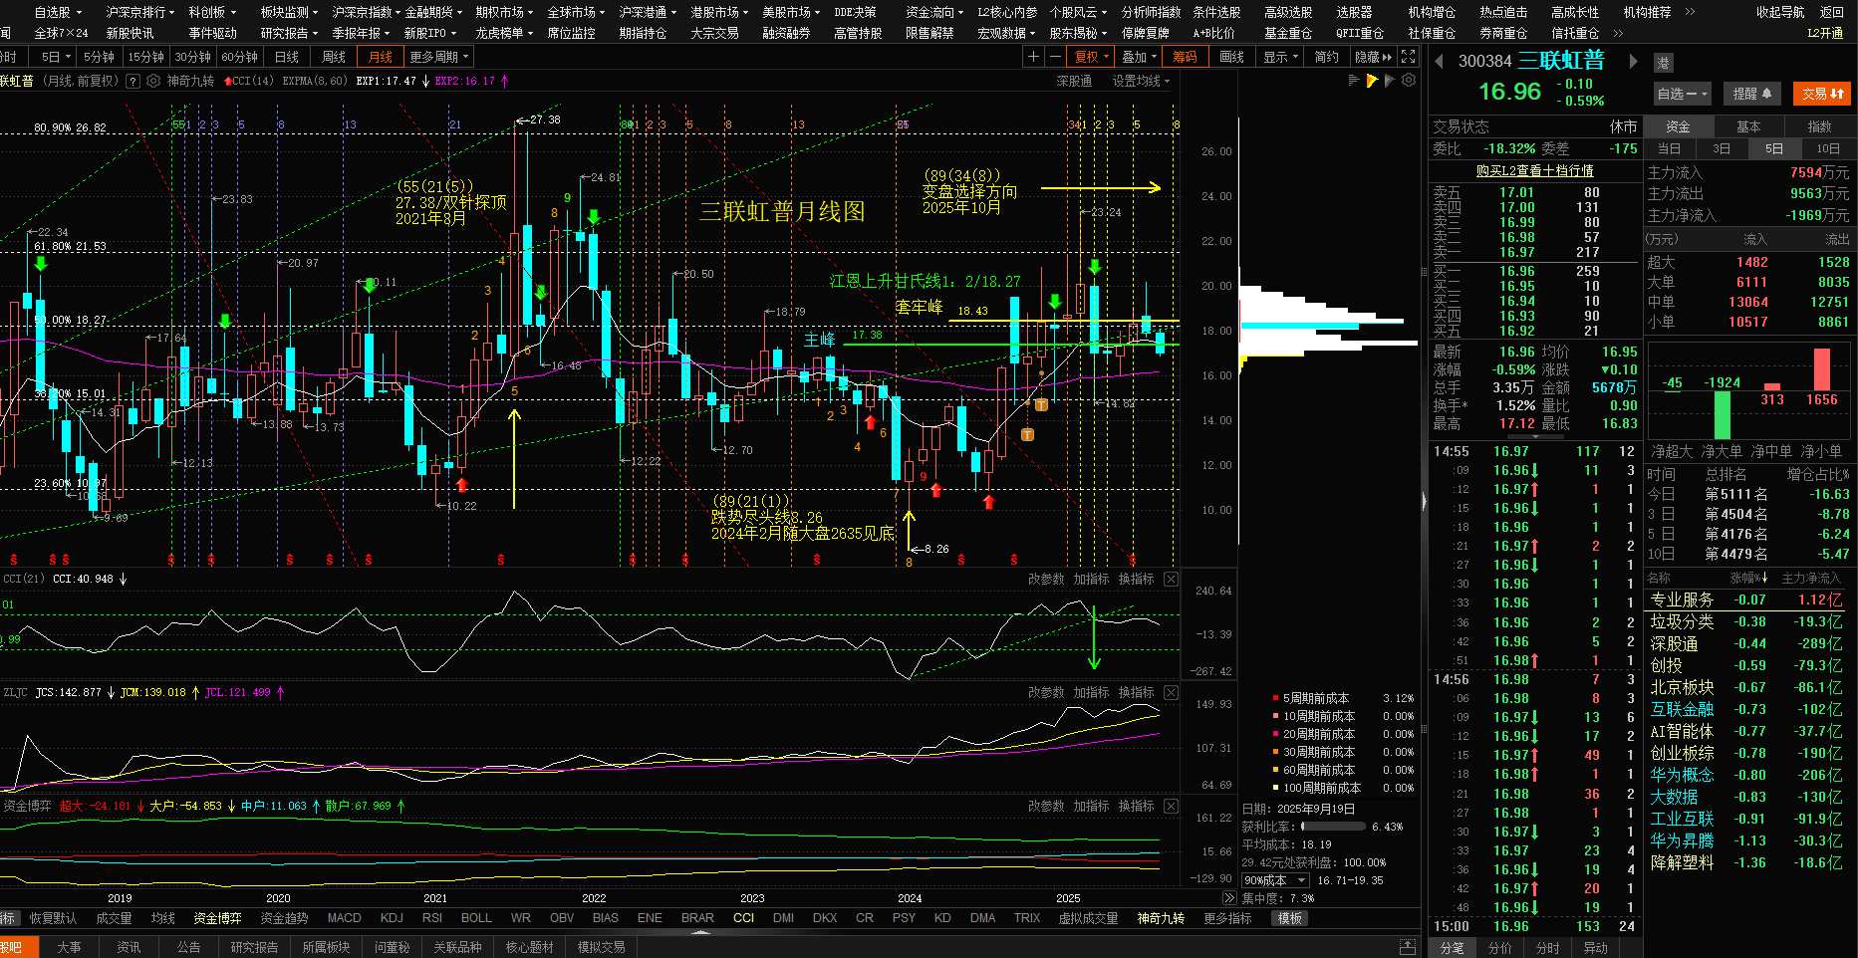Close the 资金博弈 indicator sub-panel
The image size is (1858, 958).
pos(1171,806)
